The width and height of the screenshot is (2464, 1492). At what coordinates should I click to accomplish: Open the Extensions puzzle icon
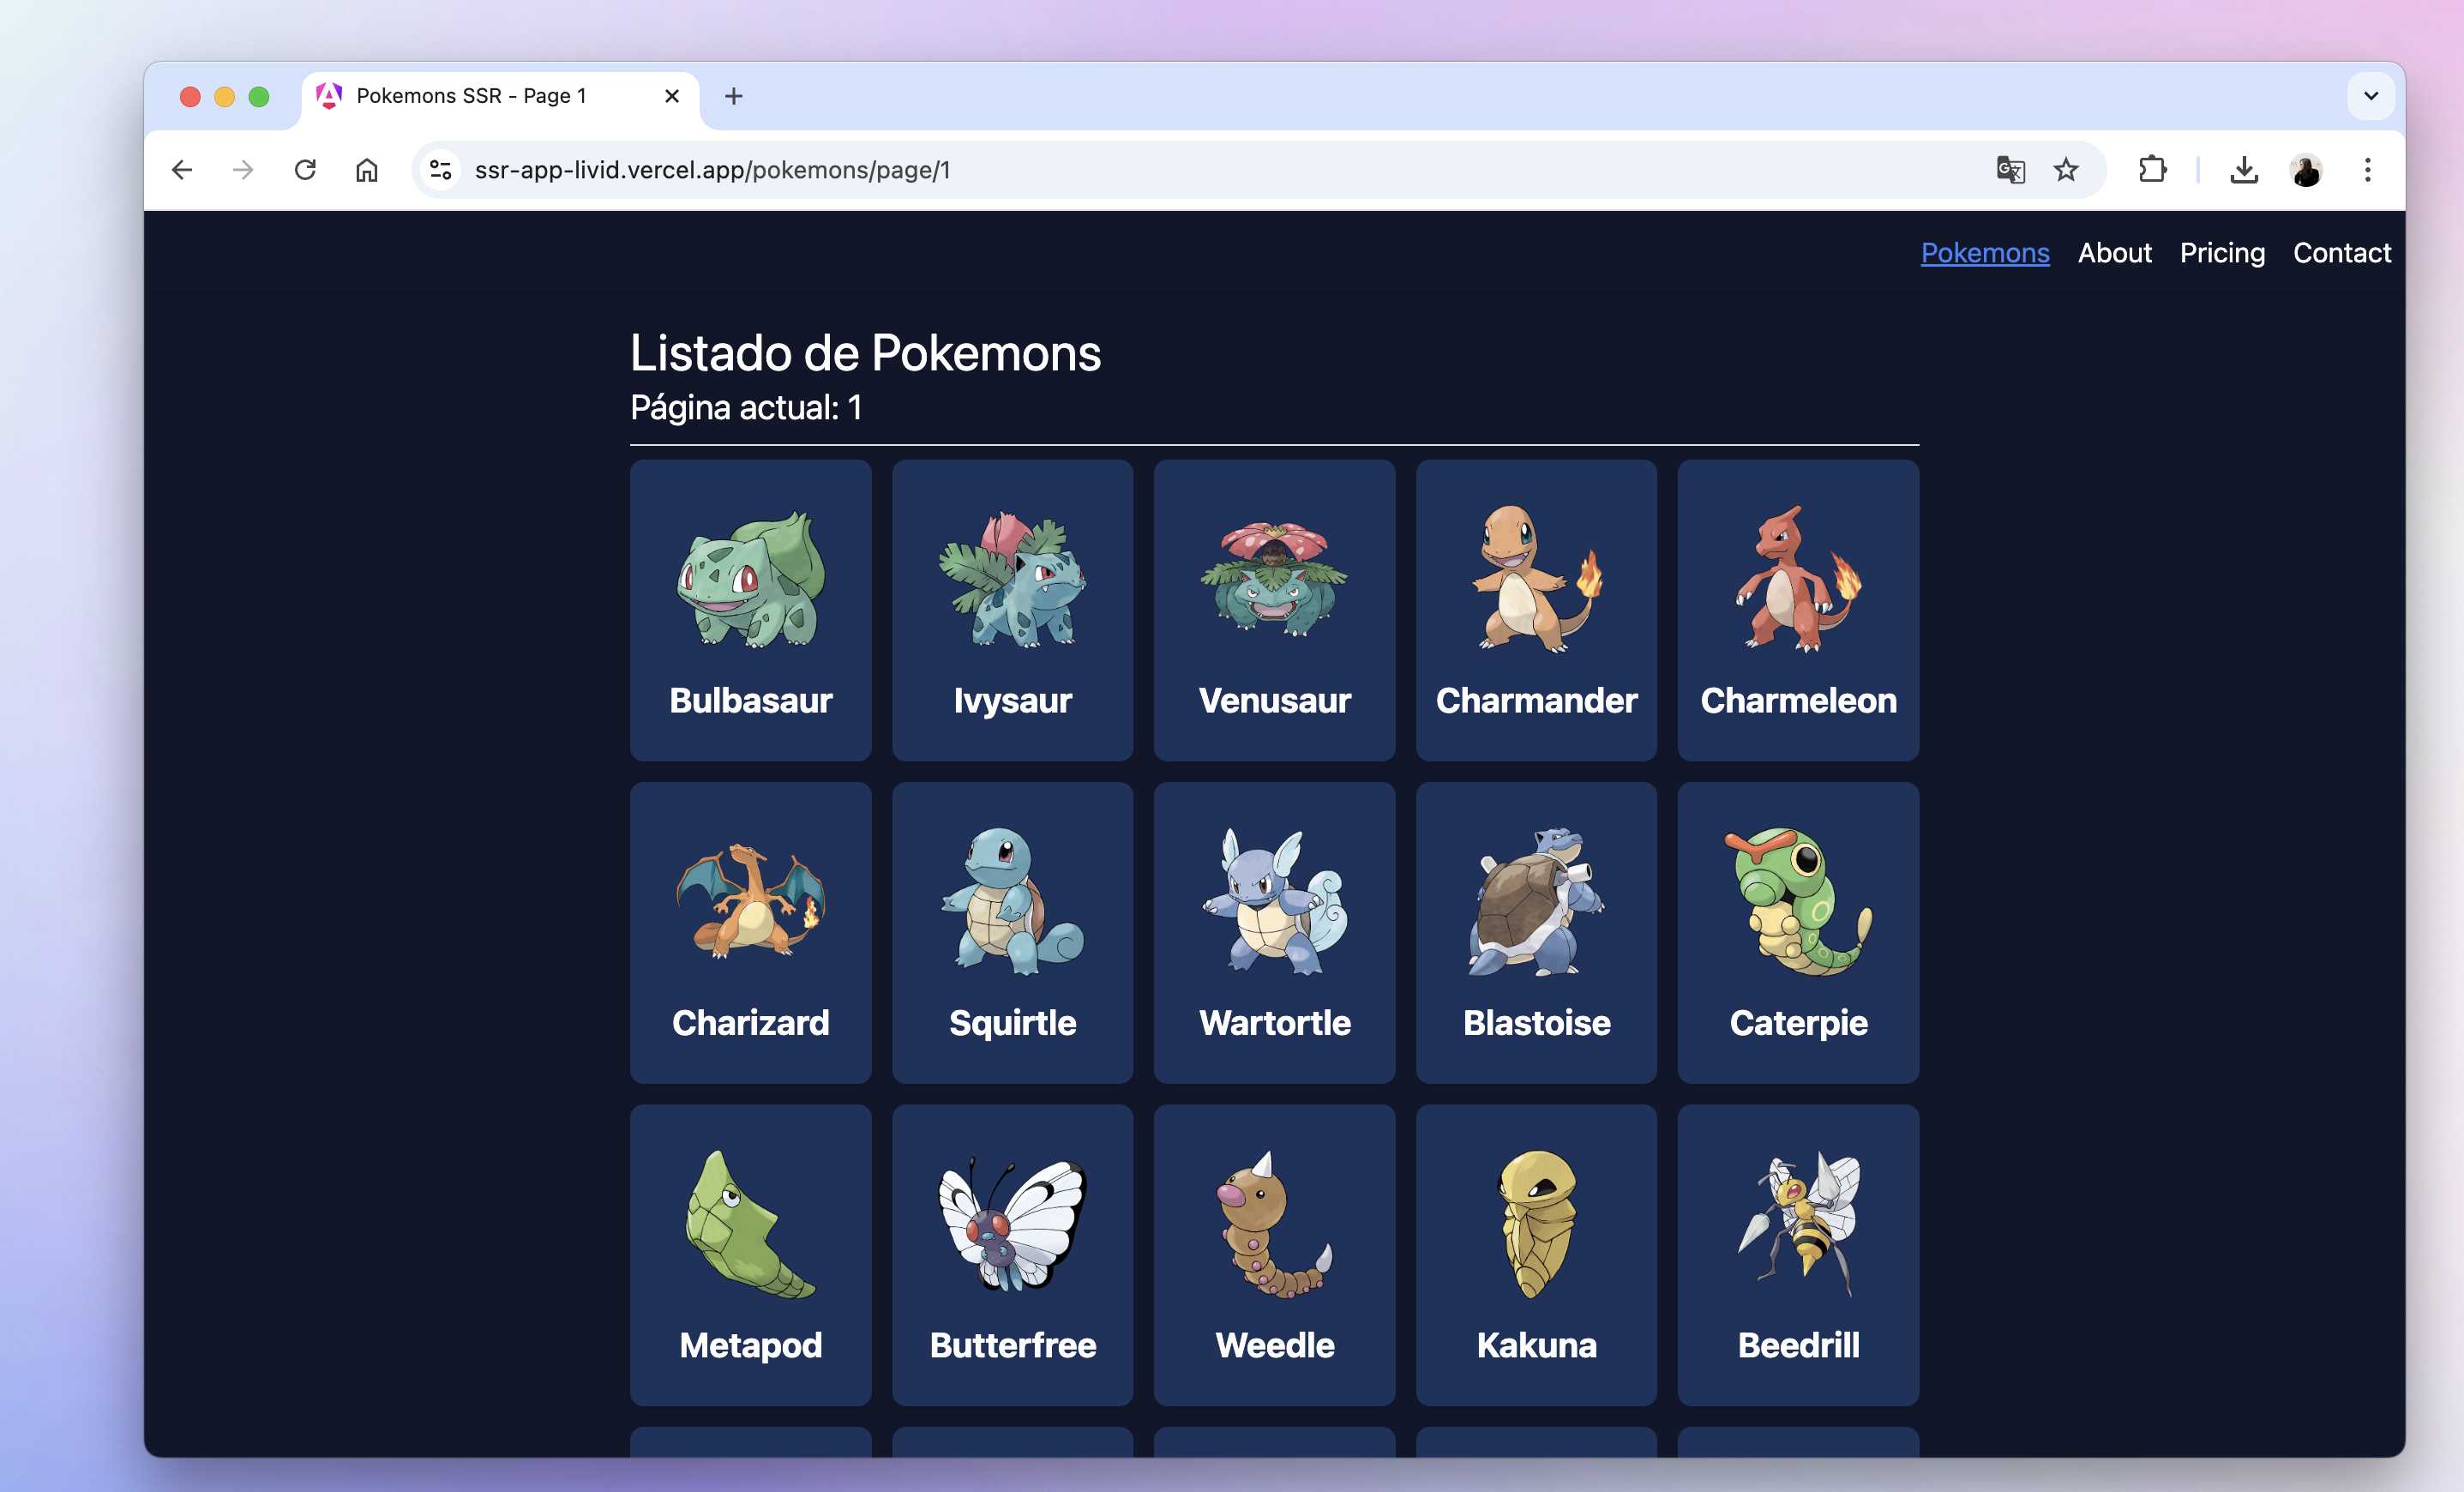pos(2152,170)
